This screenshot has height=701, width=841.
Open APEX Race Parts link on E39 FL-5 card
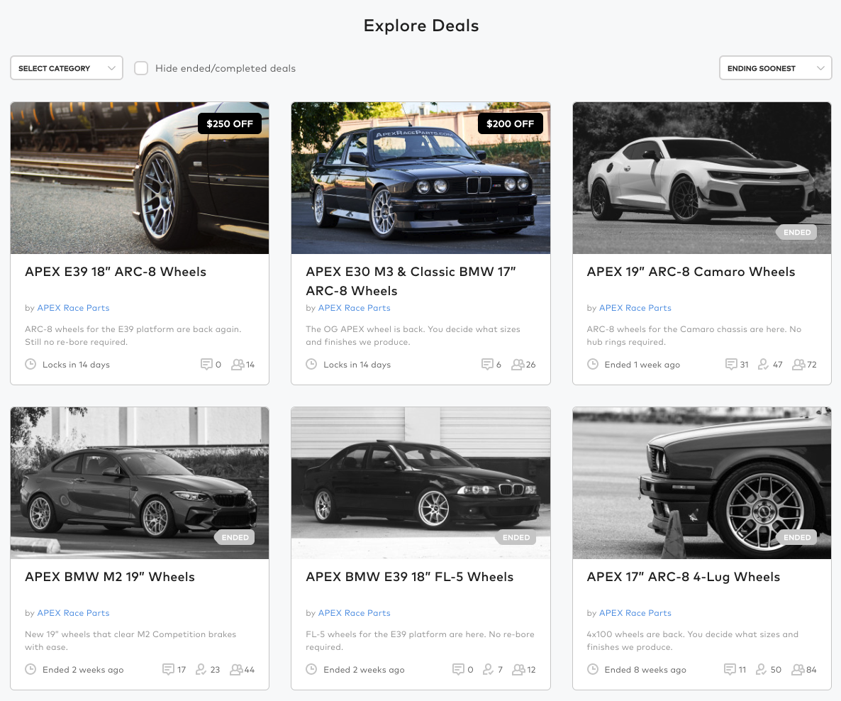click(354, 612)
